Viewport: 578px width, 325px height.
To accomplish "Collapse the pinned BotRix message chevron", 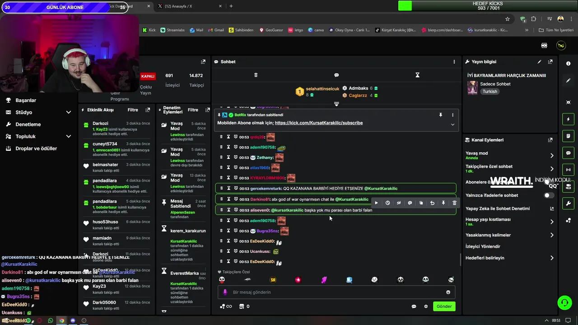I will pyautogui.click(x=452, y=125).
